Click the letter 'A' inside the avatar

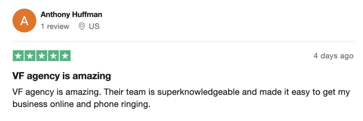coord(25,21)
